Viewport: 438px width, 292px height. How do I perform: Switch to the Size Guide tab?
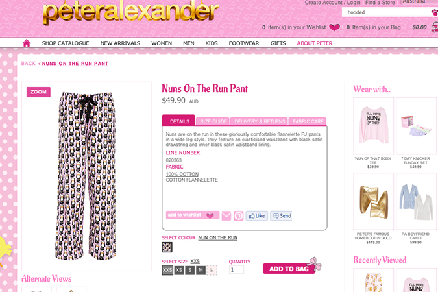point(213,121)
